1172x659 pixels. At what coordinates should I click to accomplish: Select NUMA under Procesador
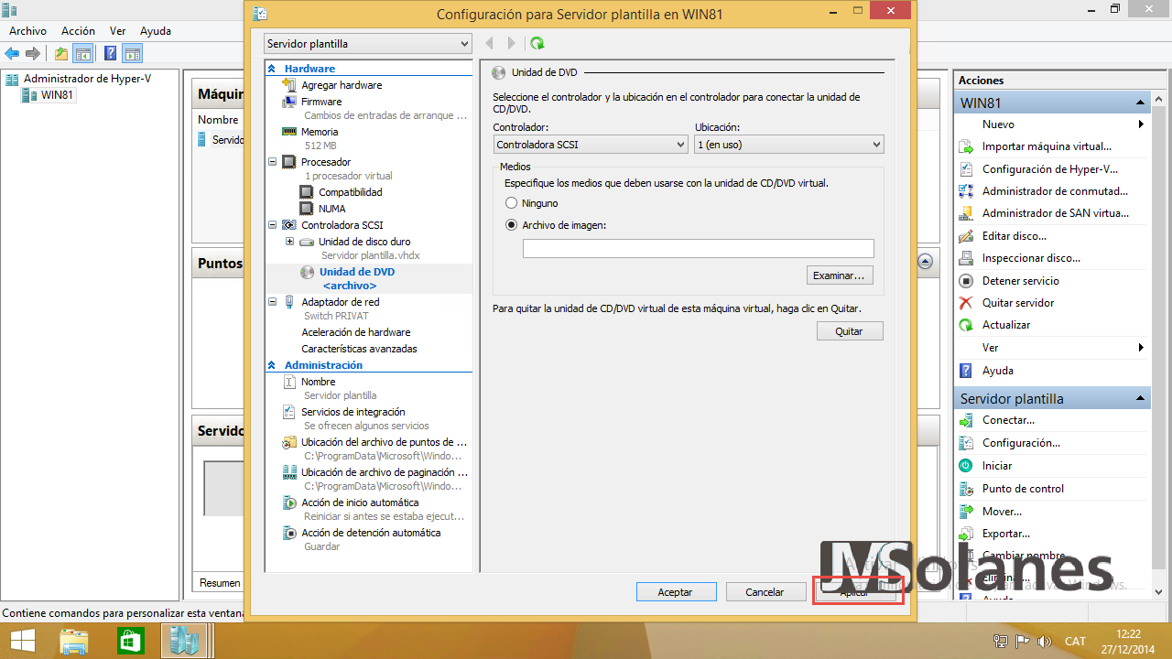(x=332, y=209)
